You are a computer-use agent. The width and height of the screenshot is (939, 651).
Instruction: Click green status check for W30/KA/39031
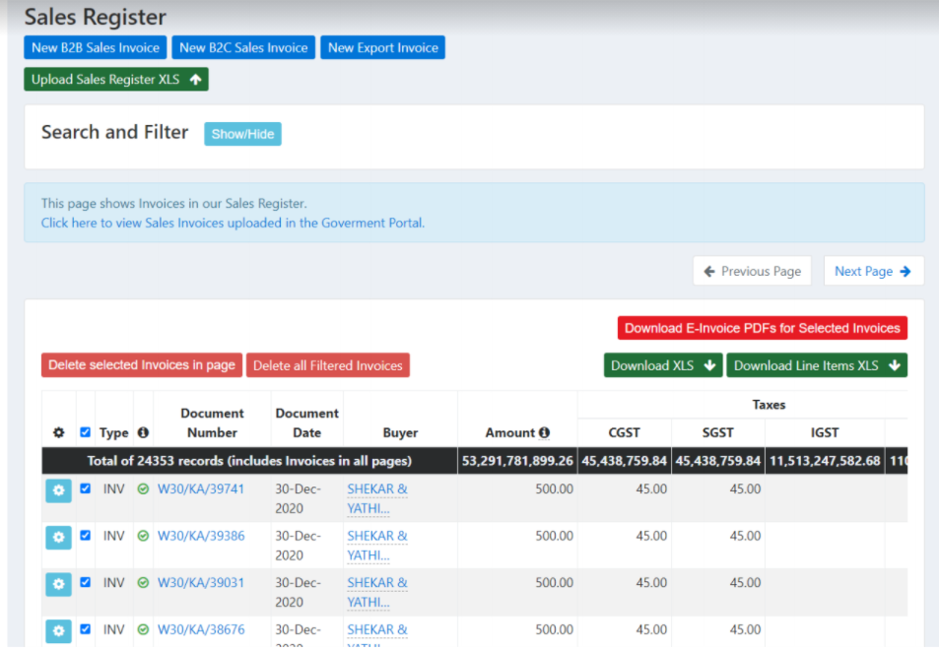[143, 583]
